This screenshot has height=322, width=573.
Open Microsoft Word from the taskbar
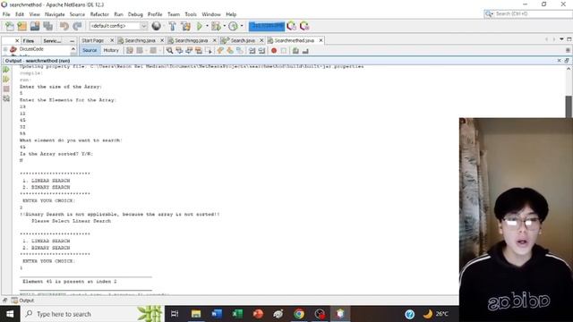(217, 314)
